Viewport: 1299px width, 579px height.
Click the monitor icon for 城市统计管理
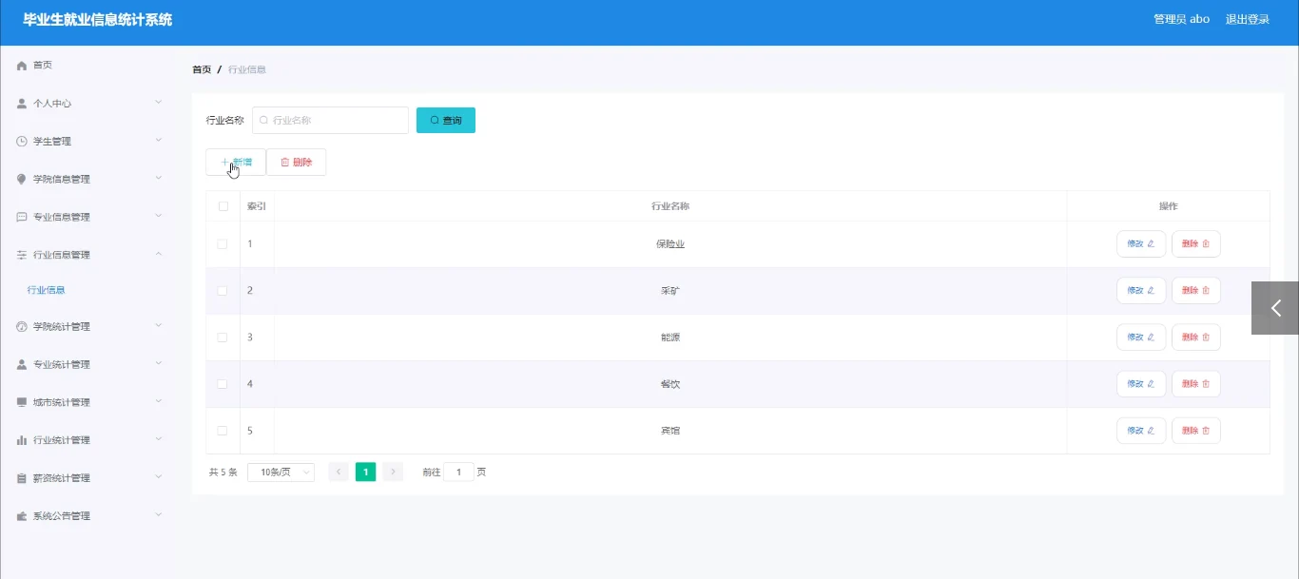pyautogui.click(x=22, y=403)
